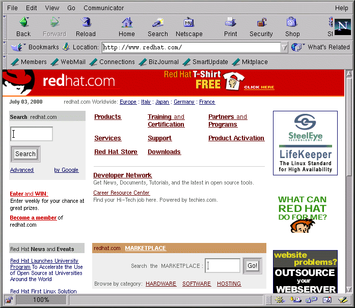This screenshot has height=308, width=355.
Task: Click the Search button beside redhat.com search
Action: [x=25, y=154]
